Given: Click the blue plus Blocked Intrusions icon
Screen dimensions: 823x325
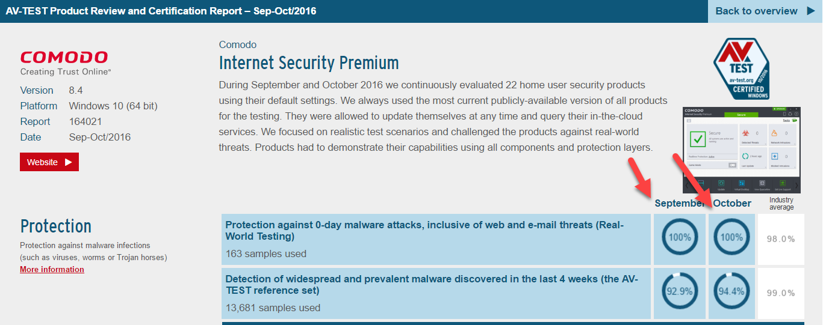Looking at the screenshot, I should coord(774,156).
